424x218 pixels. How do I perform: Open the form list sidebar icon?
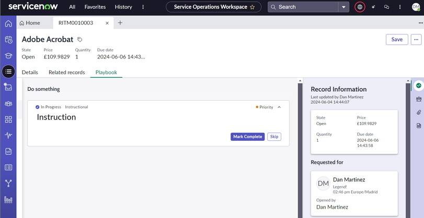pos(8,167)
